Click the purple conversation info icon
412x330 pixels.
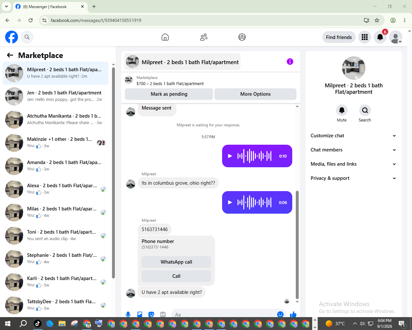(290, 62)
